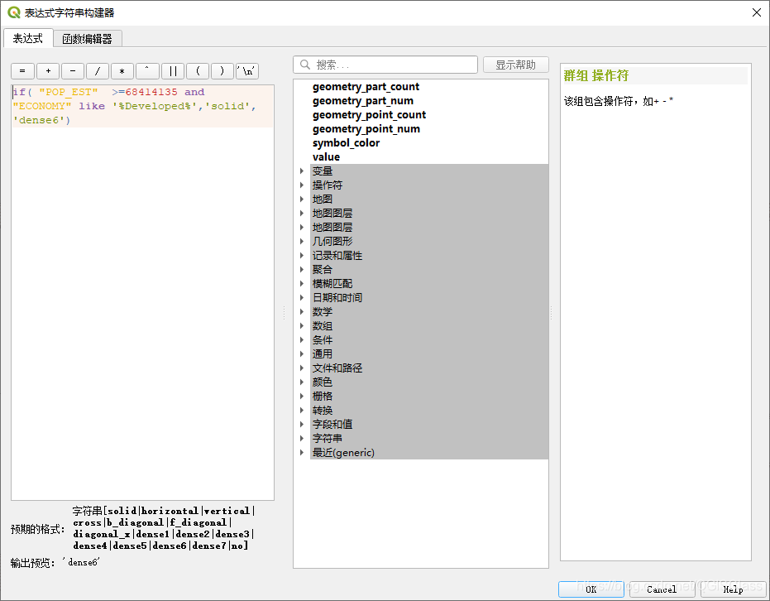The height and width of the screenshot is (601, 770).
Task: Insert the newline '\n' character button
Action: click(x=247, y=71)
